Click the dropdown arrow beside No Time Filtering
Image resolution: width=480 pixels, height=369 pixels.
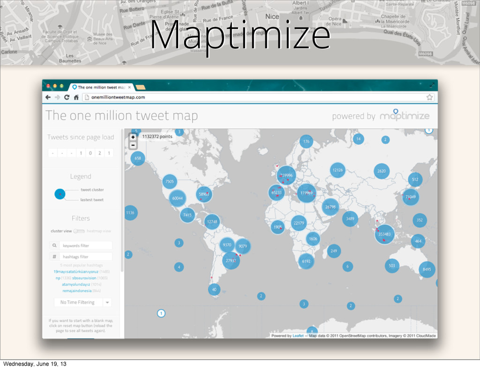pyautogui.click(x=107, y=303)
